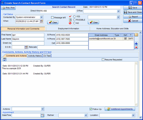
Task: Click the Clear button under the status dropdown
Action: pyautogui.click(x=93, y=22)
